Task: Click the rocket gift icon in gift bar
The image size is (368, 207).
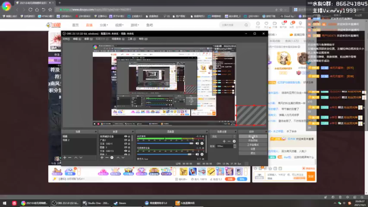Action: [x=193, y=171]
